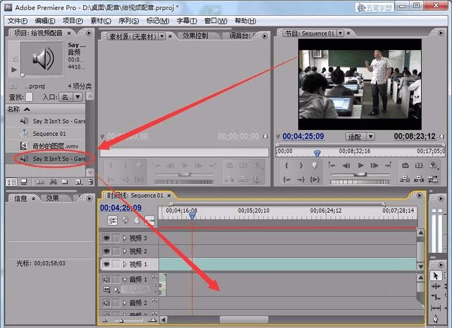The image size is (452, 328).
Task: Toggle visibility of the 视频 1 track
Action: click(106, 264)
